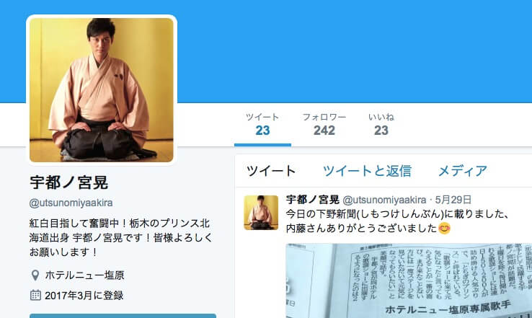Viewport: 532px width, 318px height.
Task: Click the @utsunomiyaakira handle under profile name
Action: [x=71, y=203]
